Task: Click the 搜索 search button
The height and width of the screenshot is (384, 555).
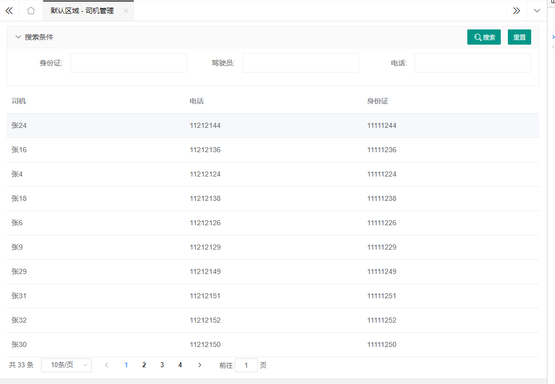Action: [484, 37]
